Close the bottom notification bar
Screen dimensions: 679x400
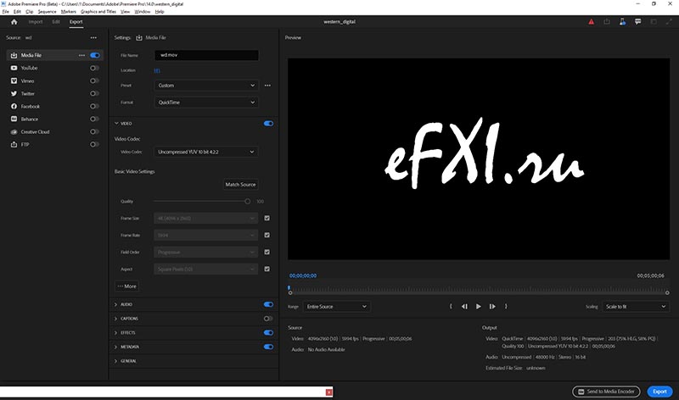pyautogui.click(x=329, y=392)
